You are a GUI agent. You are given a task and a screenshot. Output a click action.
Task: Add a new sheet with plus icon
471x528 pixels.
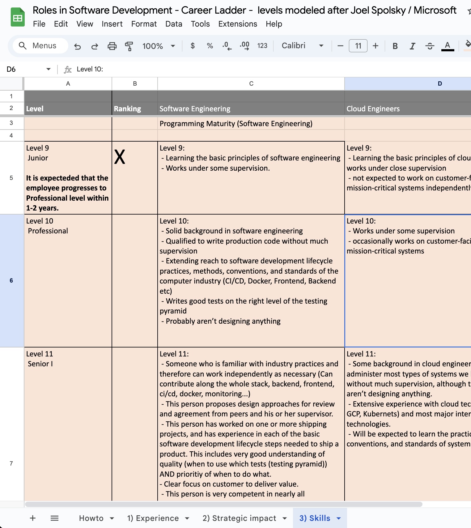click(33, 518)
